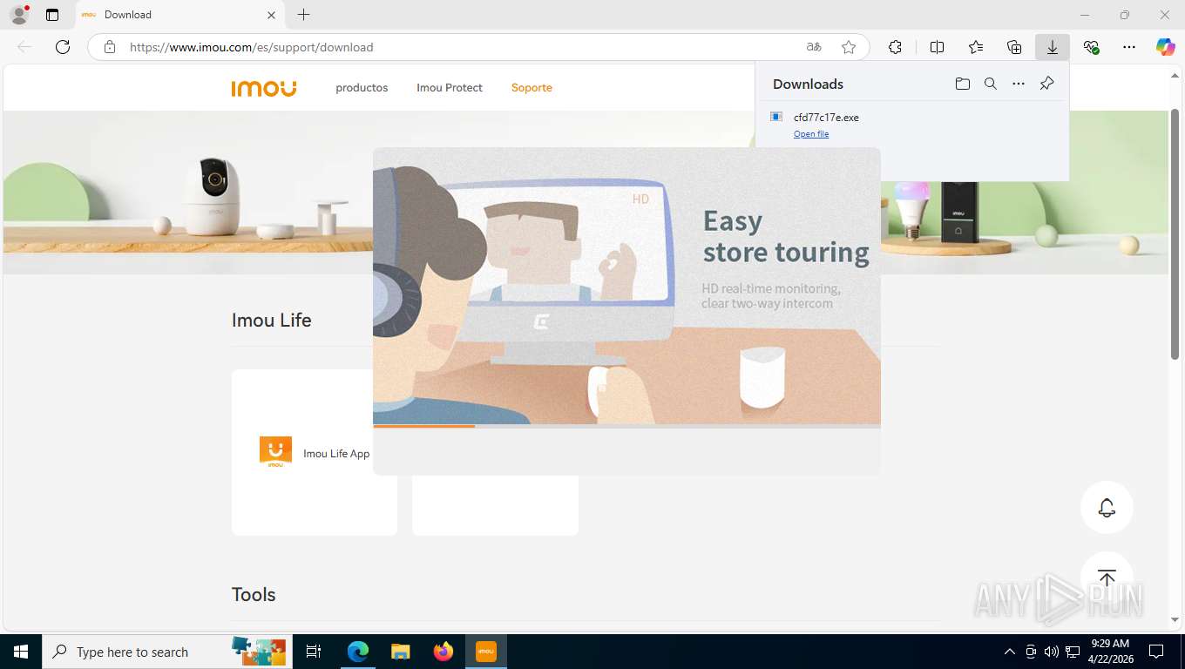Click the notification bell button
The height and width of the screenshot is (669, 1185).
coord(1107,507)
